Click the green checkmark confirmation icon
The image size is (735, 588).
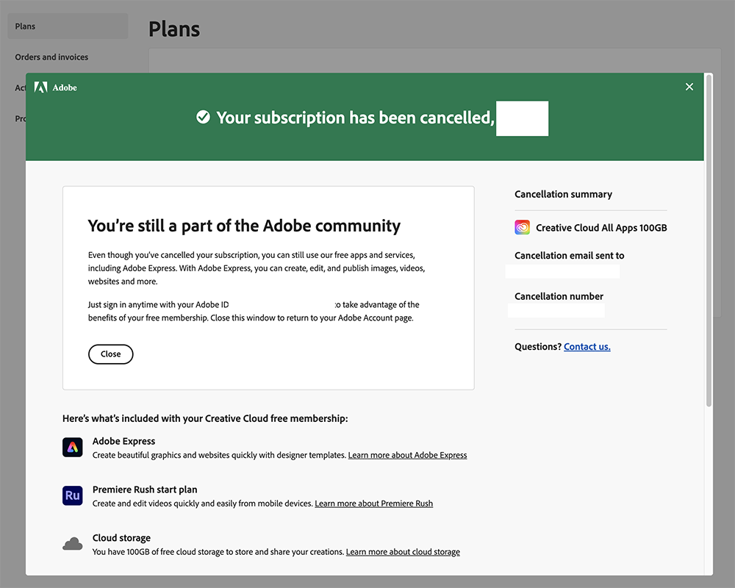(x=203, y=117)
